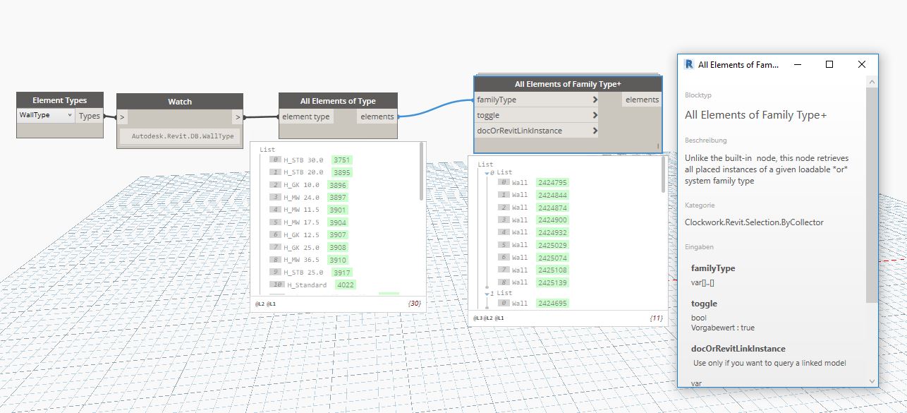This screenshot has width=907, height=413.
Task: Close the All Elements of Fam... help window
Action: click(x=862, y=64)
